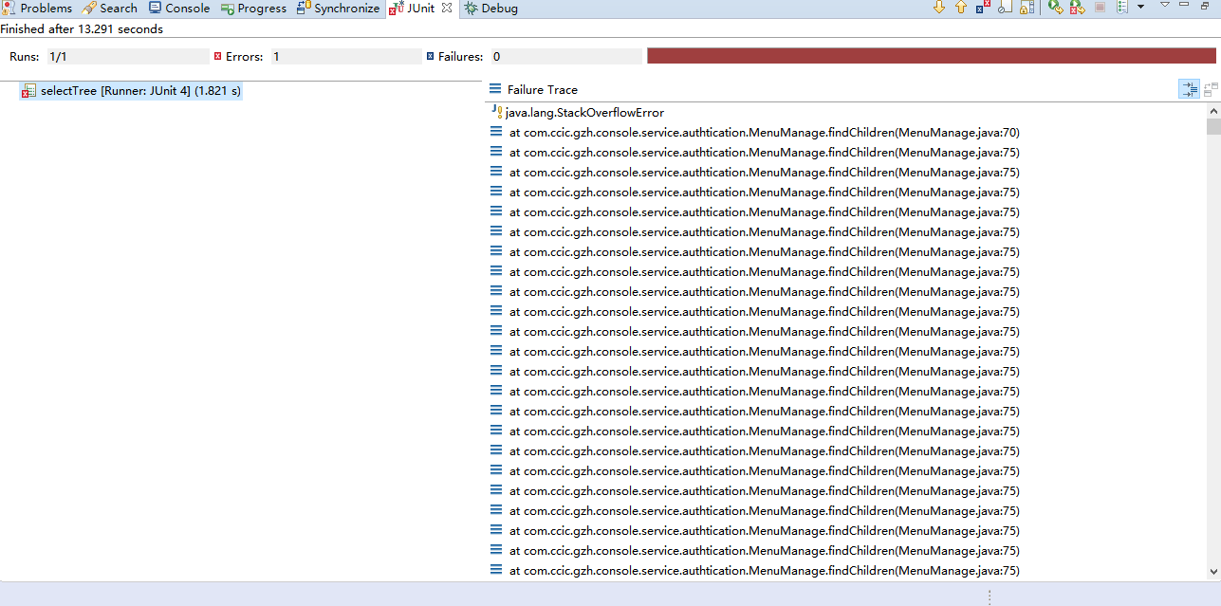1221x606 pixels.
Task: Click the Stop JUnit Test Run button
Action: click(x=1100, y=7)
